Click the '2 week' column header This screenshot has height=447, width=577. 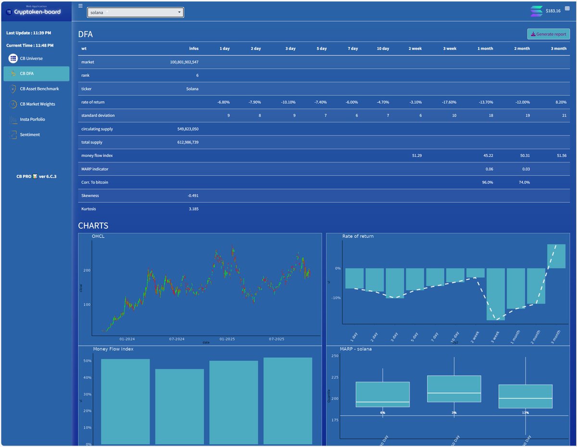(x=415, y=49)
